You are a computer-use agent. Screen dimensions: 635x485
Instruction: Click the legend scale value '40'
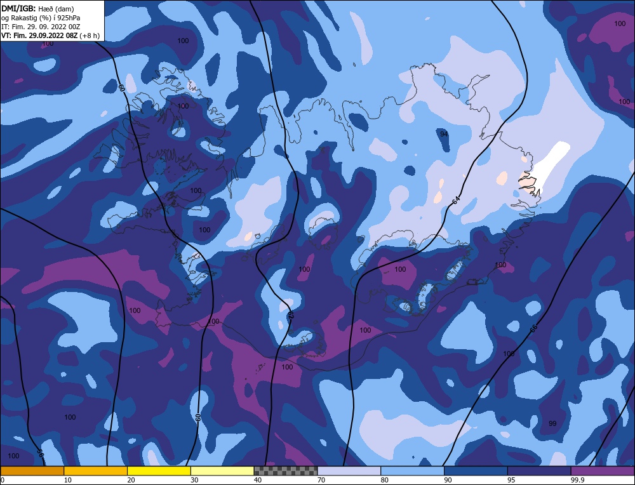coord(258,480)
